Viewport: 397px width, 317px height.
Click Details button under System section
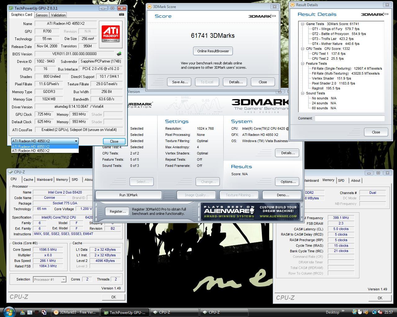point(288,153)
